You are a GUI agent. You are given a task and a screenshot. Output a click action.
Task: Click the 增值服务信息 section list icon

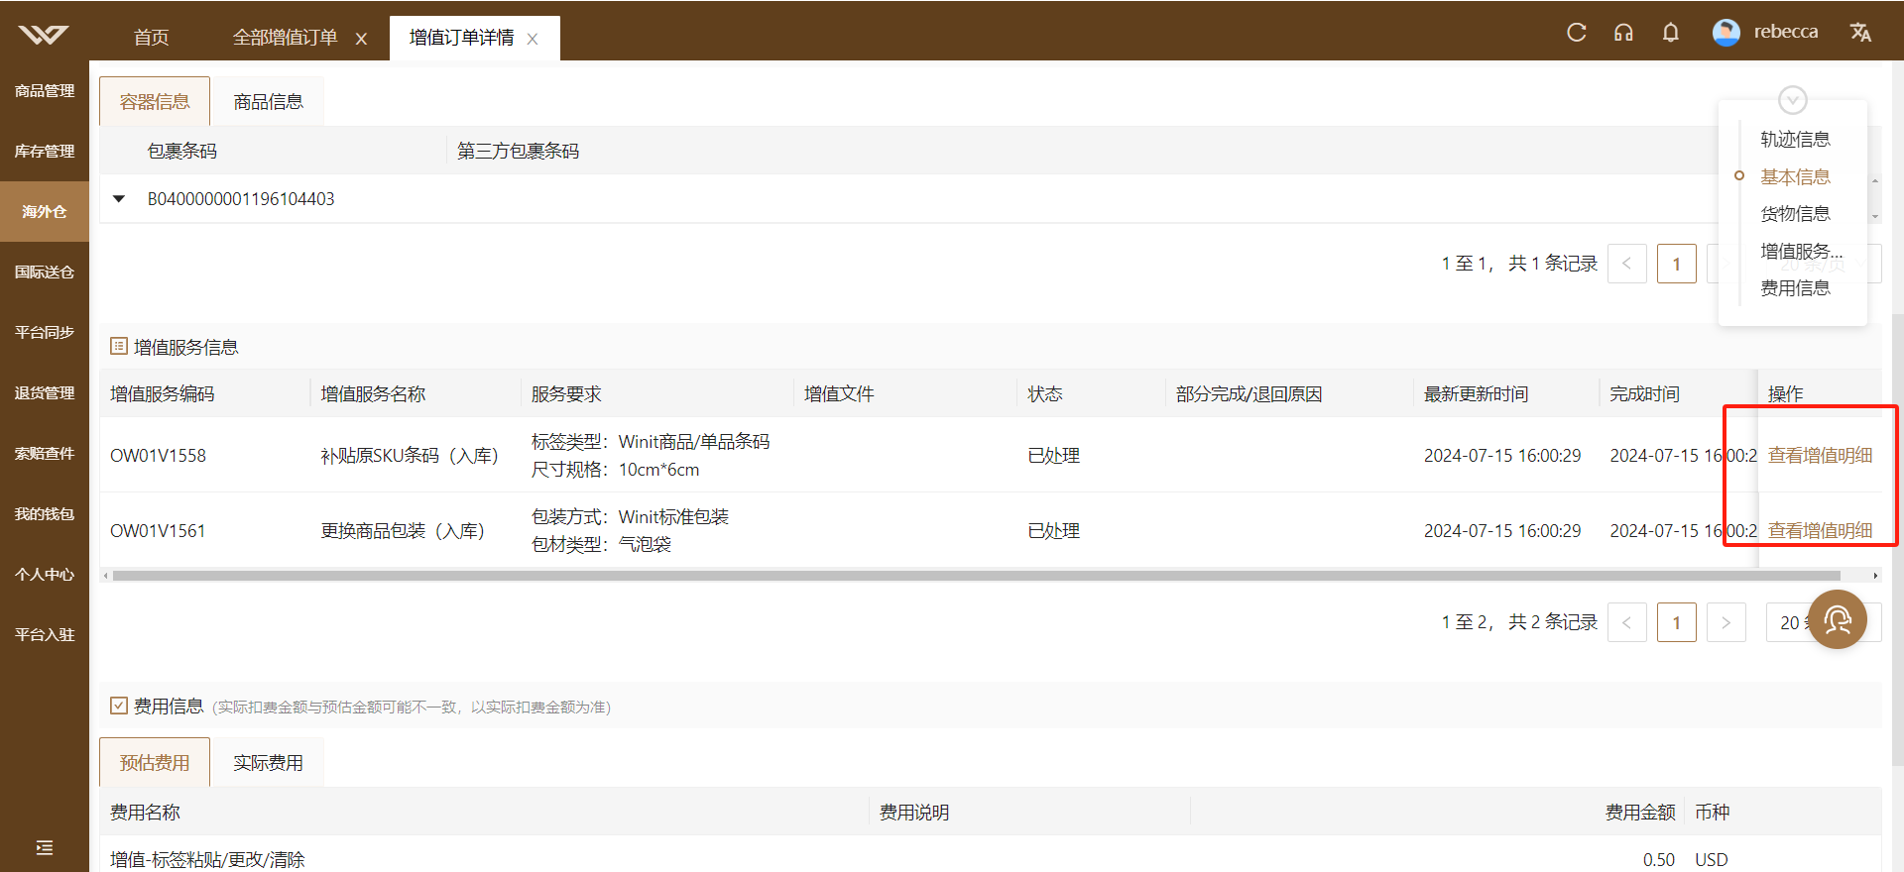pos(119,346)
